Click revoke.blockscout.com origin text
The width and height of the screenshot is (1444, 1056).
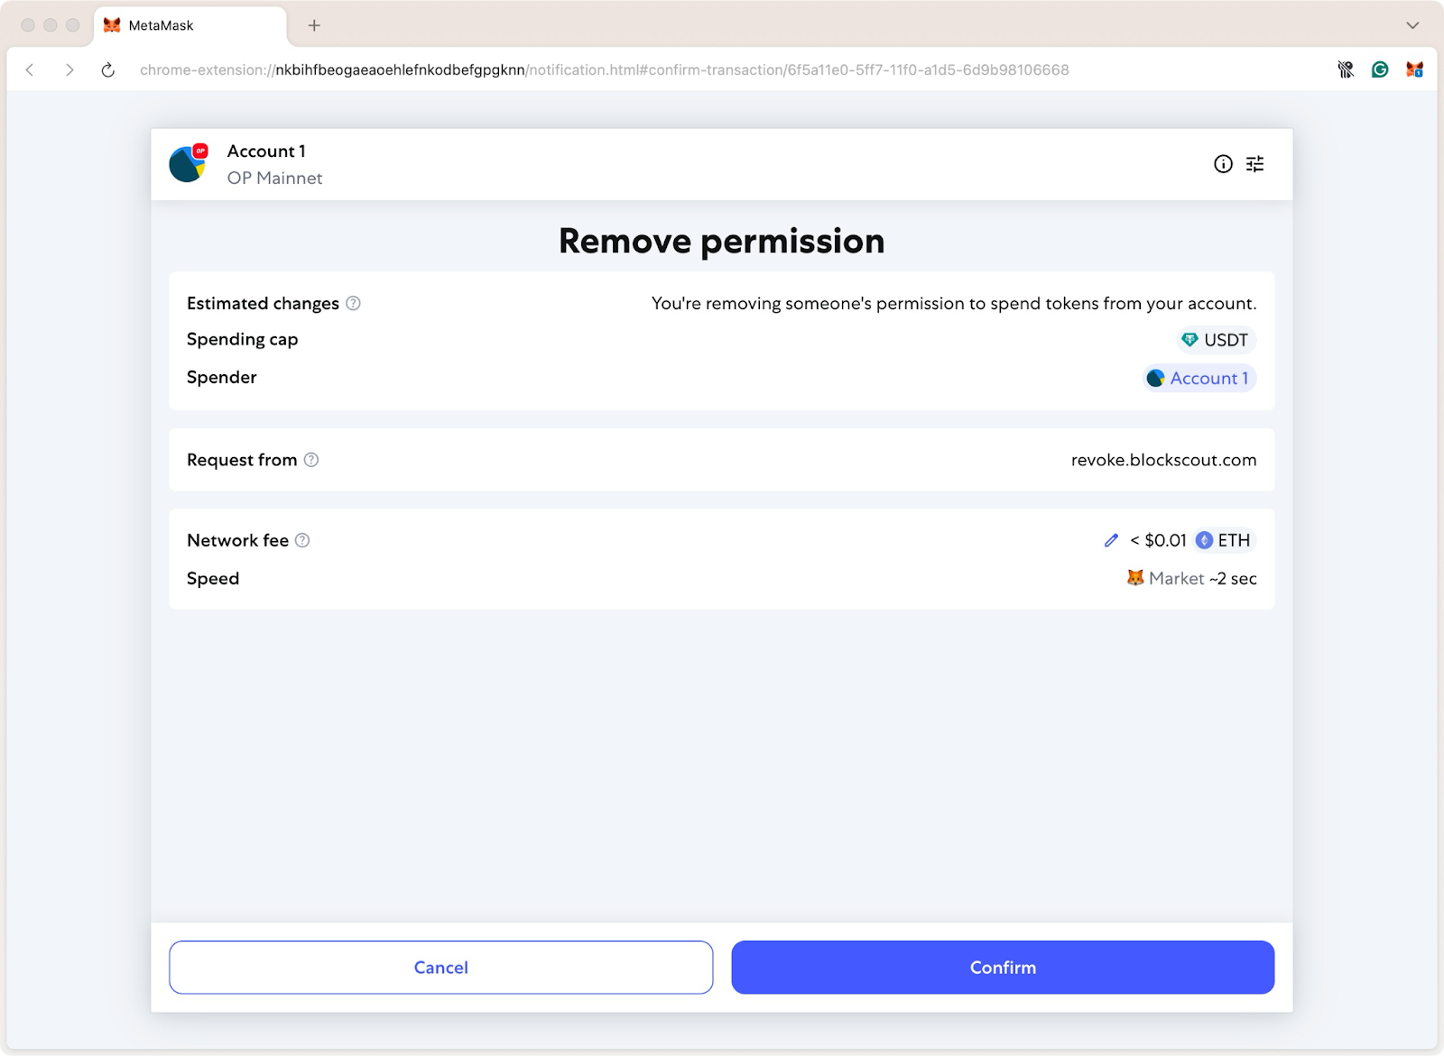coord(1163,460)
